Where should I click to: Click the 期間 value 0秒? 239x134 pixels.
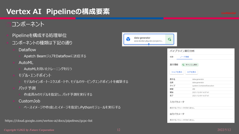pos(194,89)
